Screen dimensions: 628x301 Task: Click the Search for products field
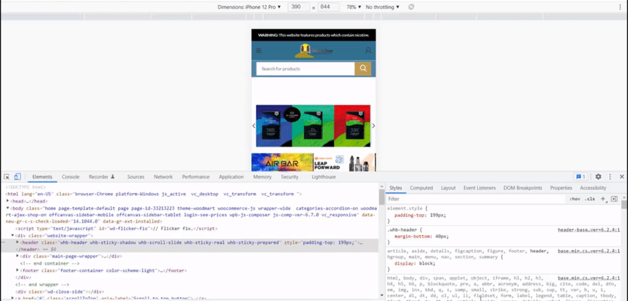coord(305,69)
